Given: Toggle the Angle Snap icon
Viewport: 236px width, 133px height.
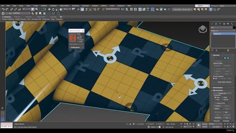Looking at the screenshot, I should [x=91, y=9].
